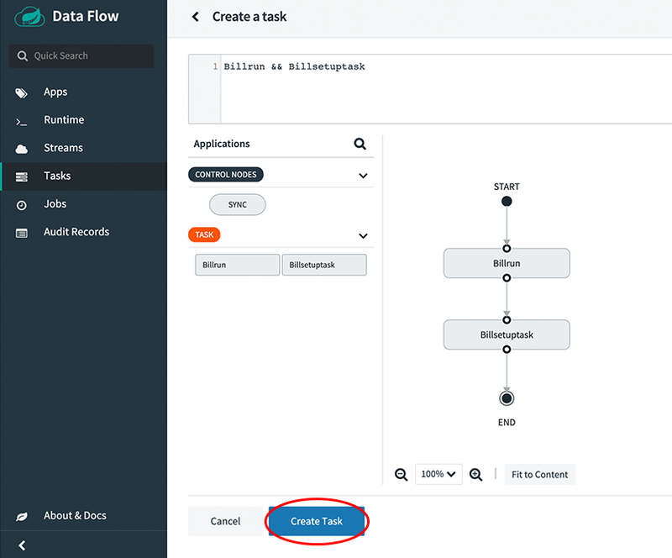Click the Audit Records icon
672x558 pixels.
pos(22,233)
